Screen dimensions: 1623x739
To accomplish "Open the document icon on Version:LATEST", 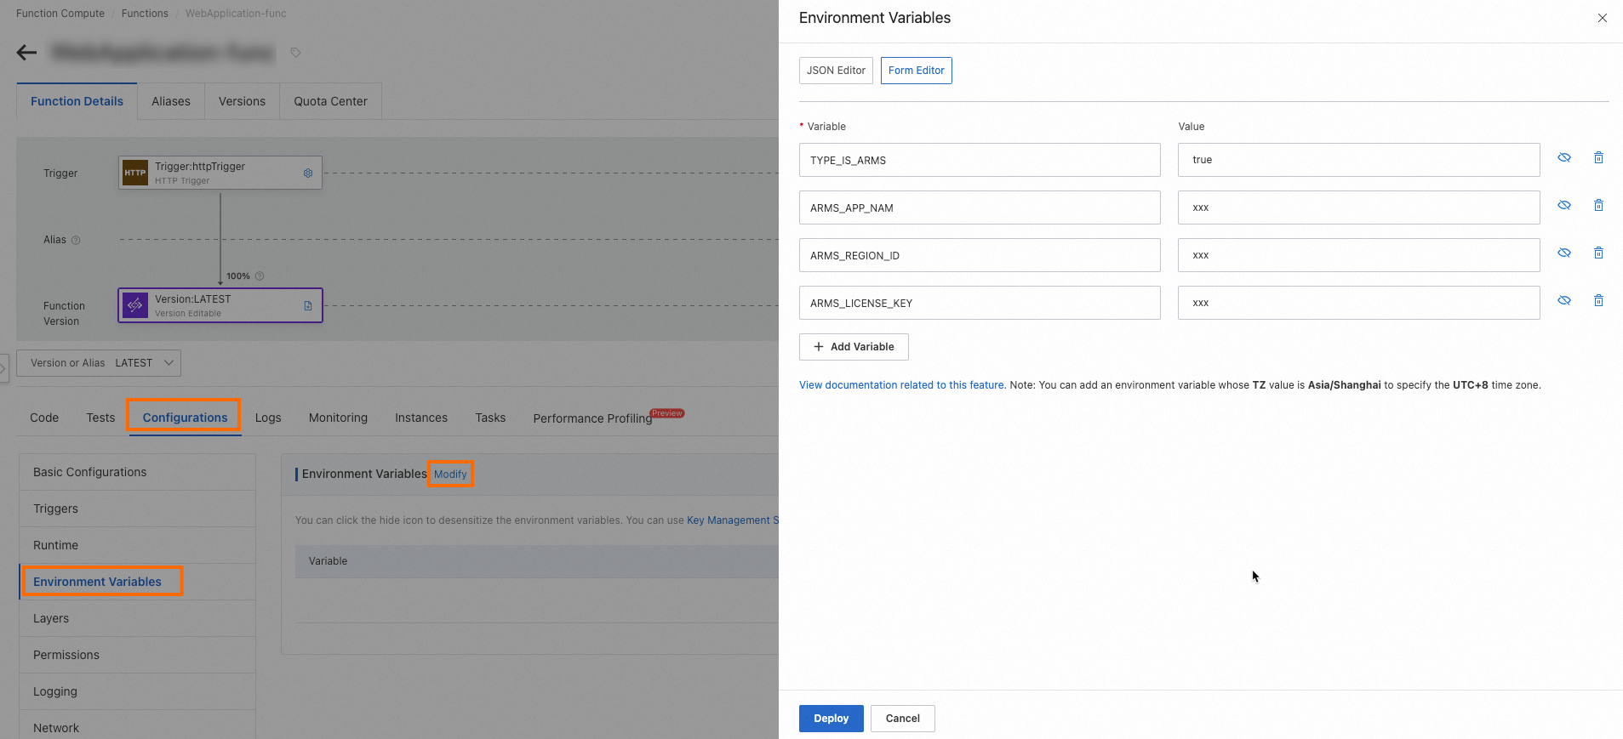I will pos(308,306).
